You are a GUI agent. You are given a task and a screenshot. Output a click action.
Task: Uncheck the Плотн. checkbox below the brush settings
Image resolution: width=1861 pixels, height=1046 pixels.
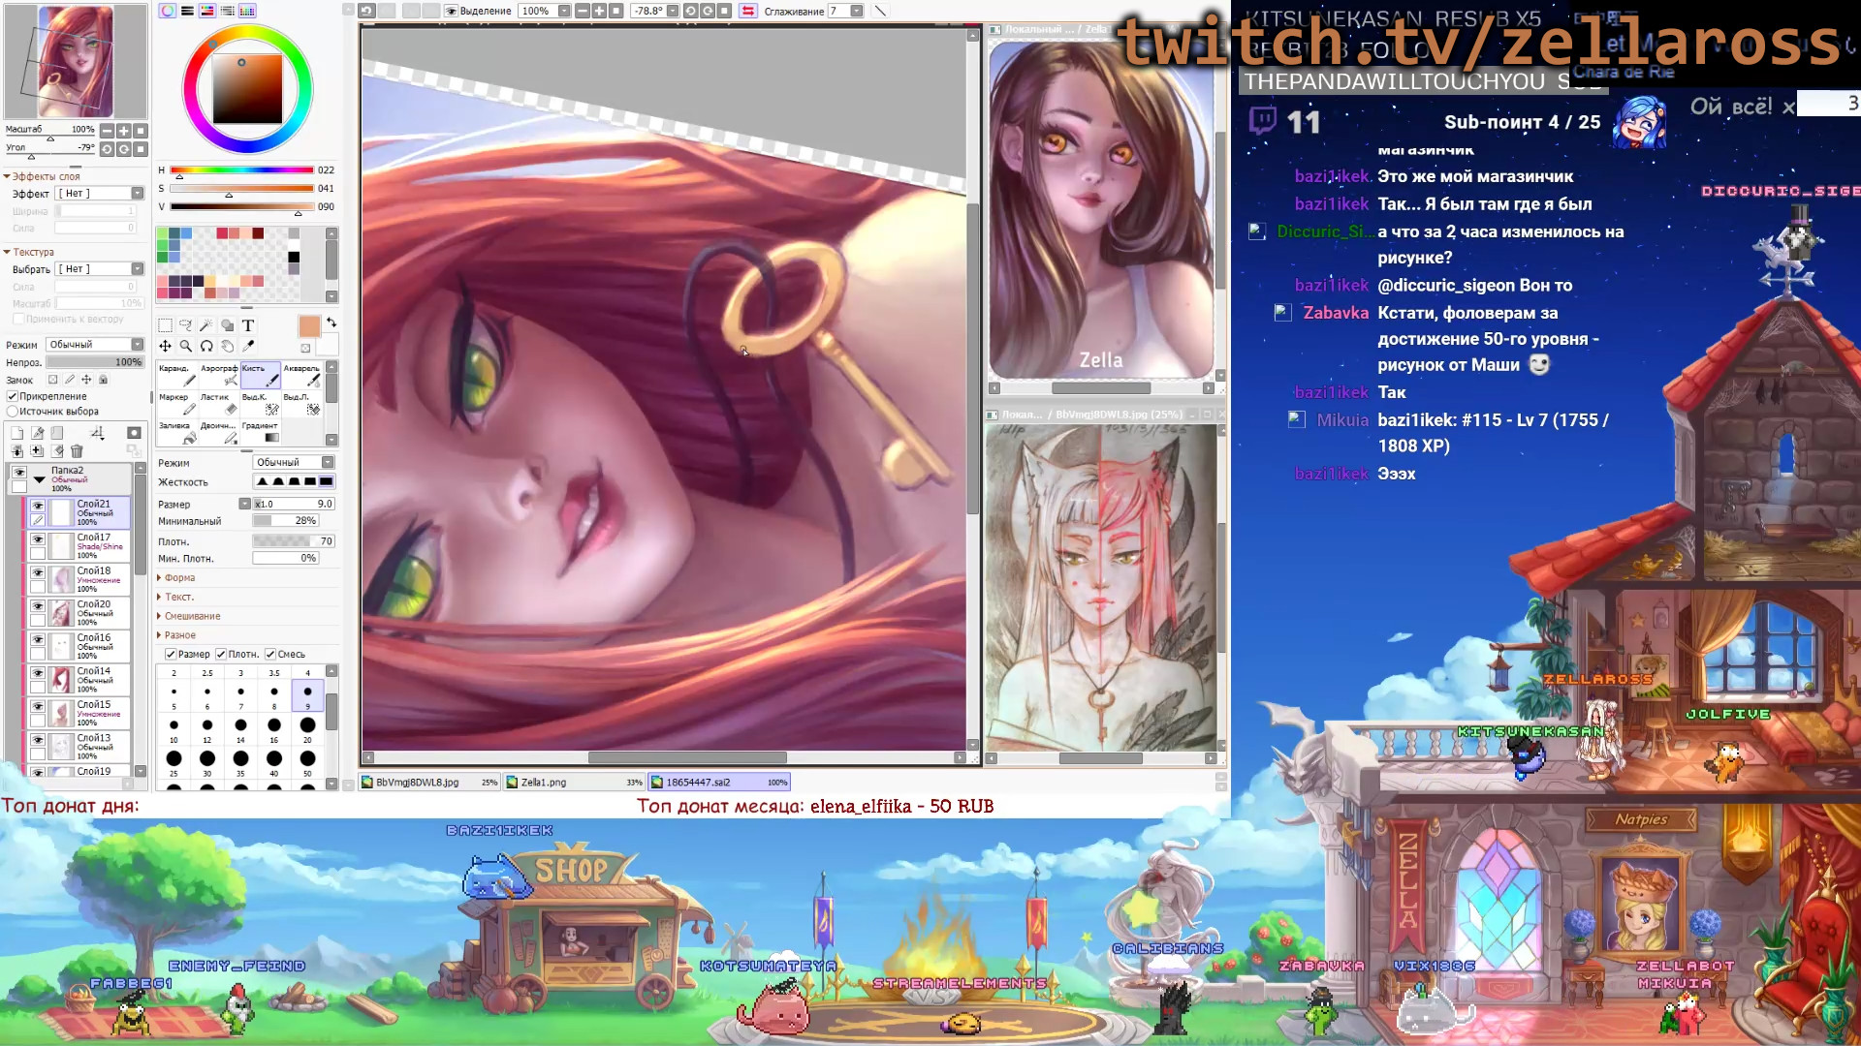pyautogui.click(x=221, y=654)
